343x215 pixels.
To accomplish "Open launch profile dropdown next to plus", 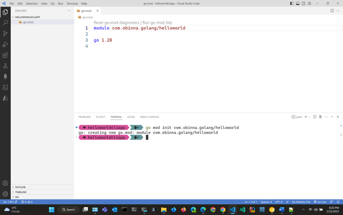I will 310,117.
